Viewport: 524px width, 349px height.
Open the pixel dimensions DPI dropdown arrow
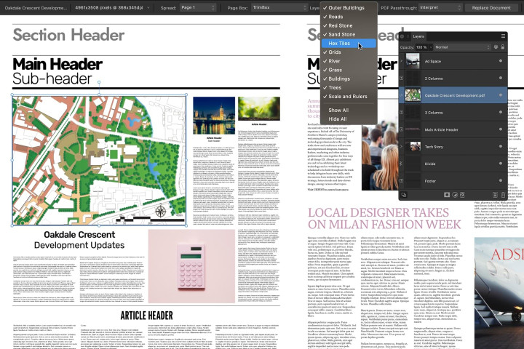tap(148, 7)
